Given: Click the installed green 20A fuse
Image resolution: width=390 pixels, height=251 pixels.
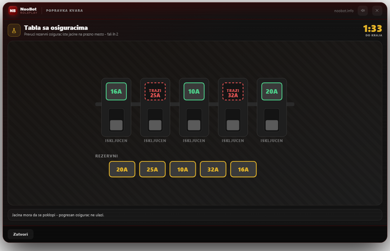Looking at the screenshot, I should (x=272, y=92).
